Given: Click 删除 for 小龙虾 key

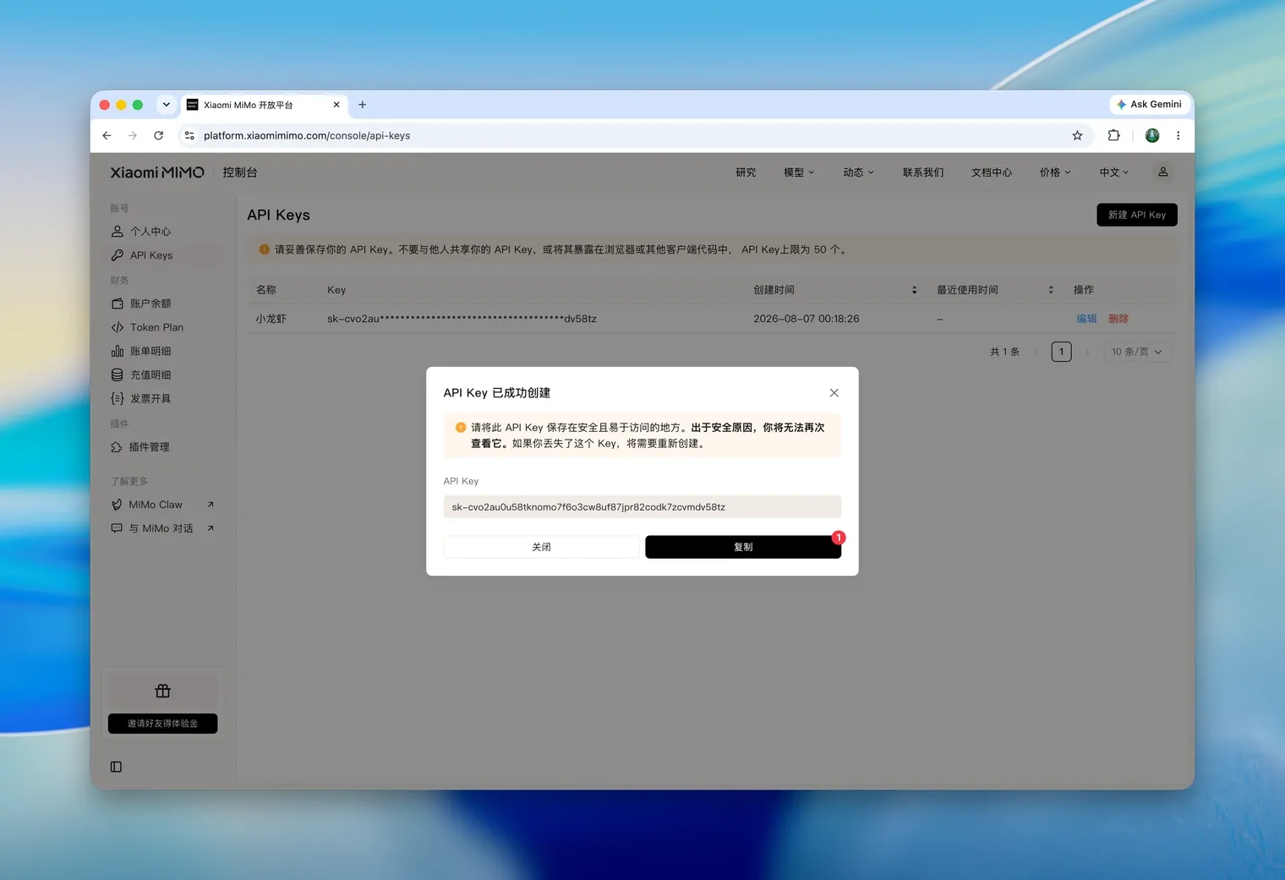Looking at the screenshot, I should point(1118,319).
